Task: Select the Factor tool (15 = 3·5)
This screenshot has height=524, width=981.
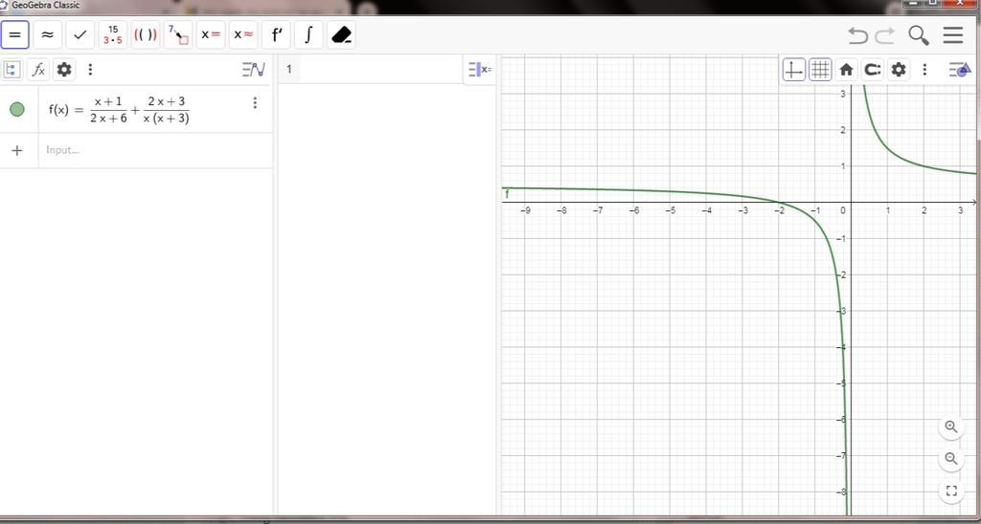Action: 113,35
